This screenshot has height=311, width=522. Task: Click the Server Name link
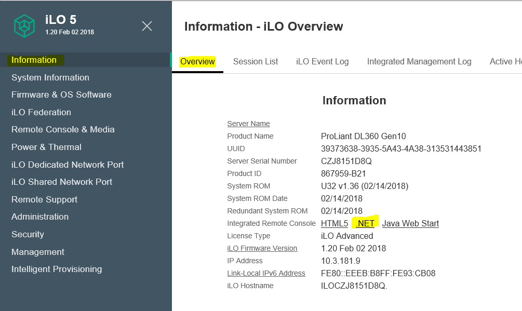point(248,124)
